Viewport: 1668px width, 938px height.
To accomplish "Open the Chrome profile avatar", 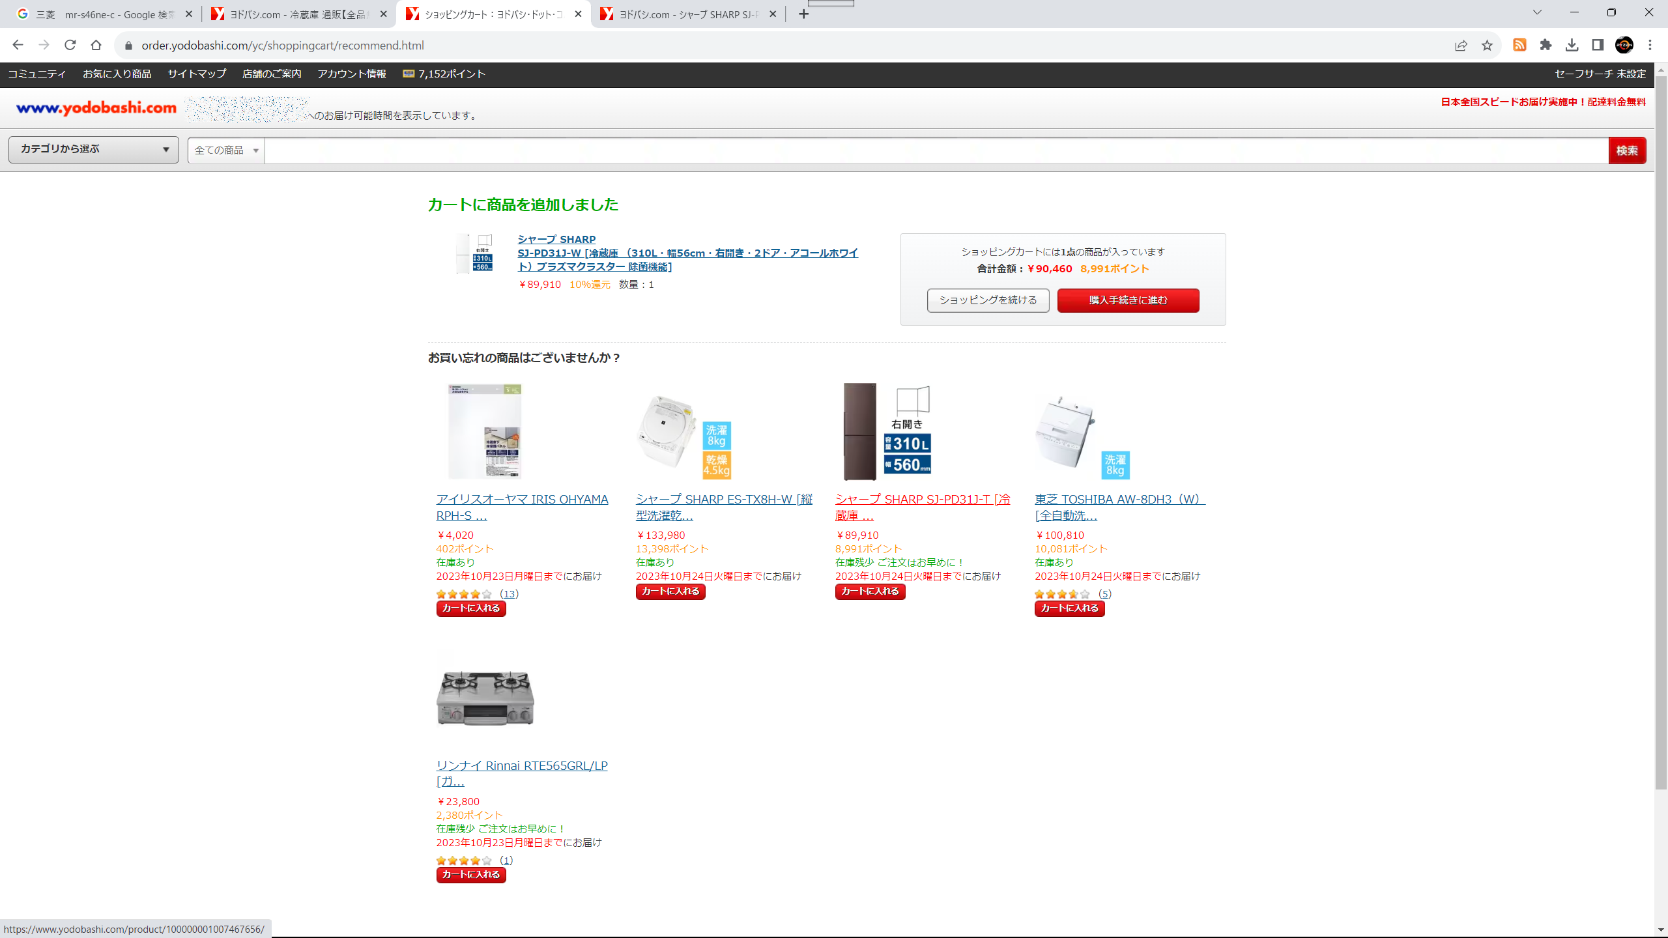I will point(1624,45).
